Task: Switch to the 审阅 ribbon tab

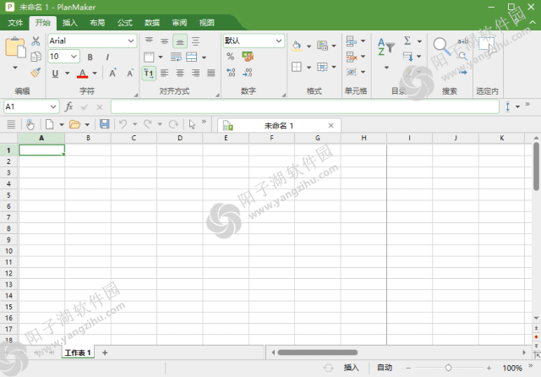Action: 179,23
